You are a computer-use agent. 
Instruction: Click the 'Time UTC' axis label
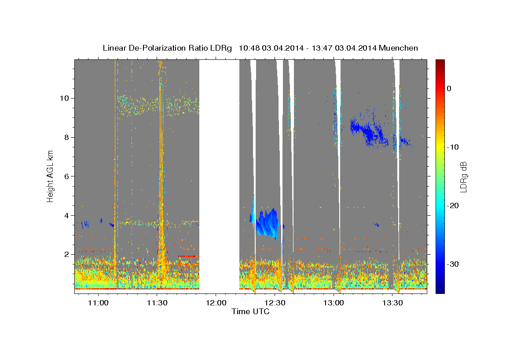(250, 312)
